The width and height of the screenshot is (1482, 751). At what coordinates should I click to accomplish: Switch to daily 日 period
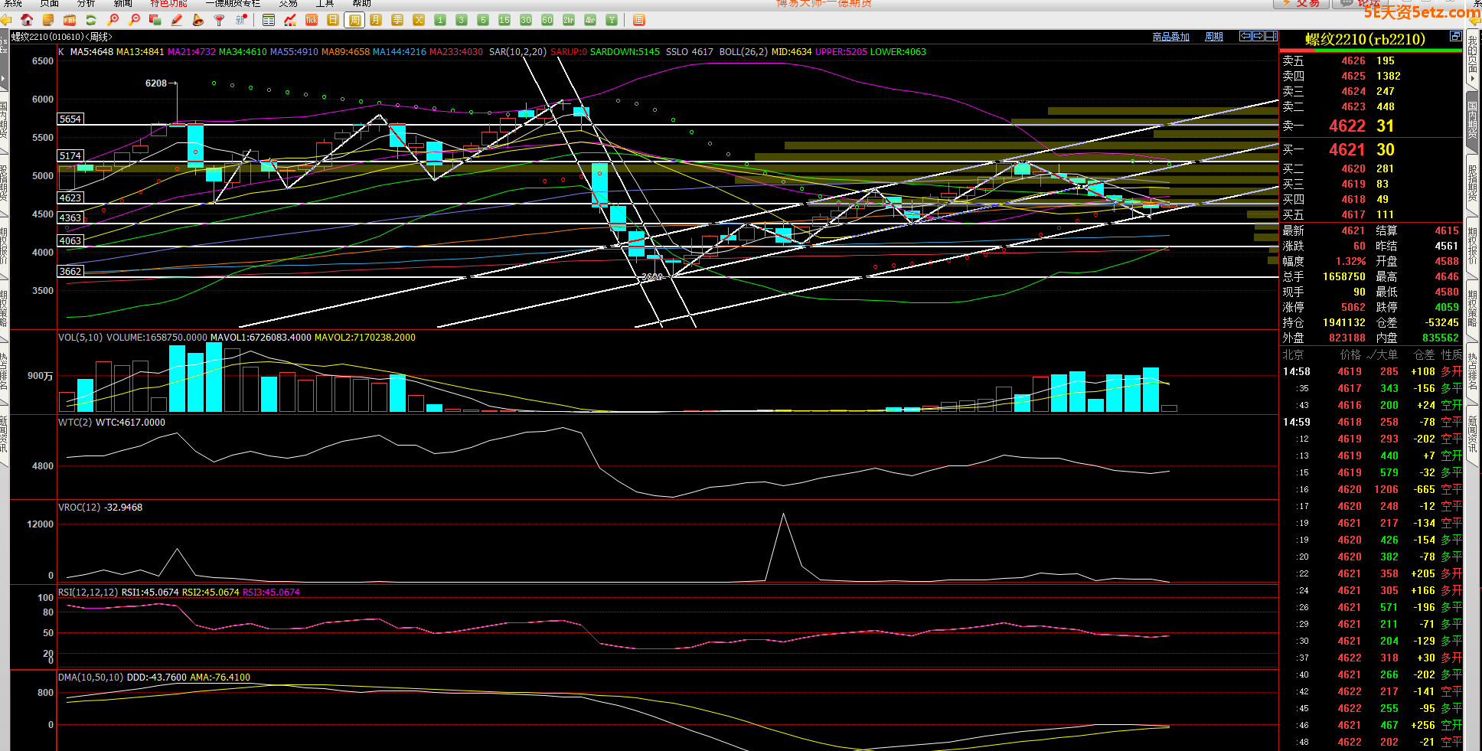[x=333, y=20]
